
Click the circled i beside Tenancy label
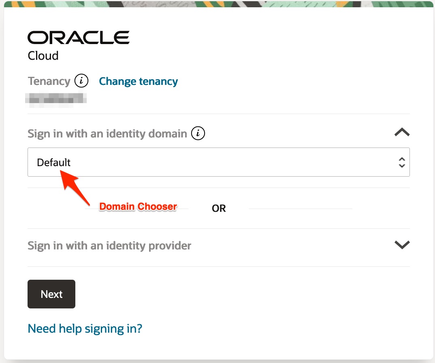click(81, 80)
